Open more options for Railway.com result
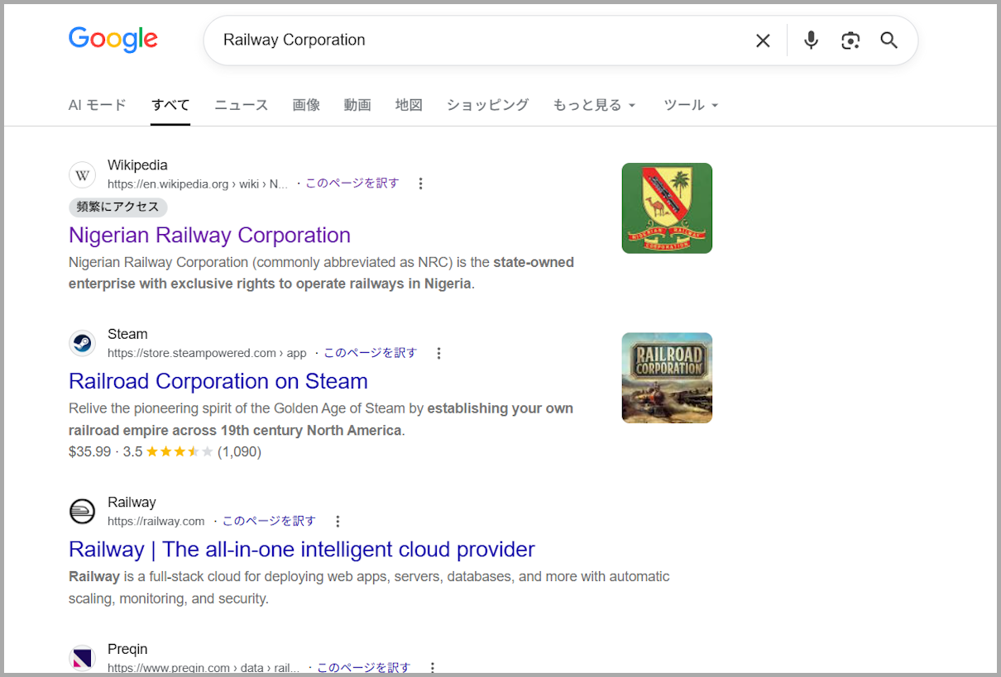This screenshot has height=677, width=1001. pos(338,522)
